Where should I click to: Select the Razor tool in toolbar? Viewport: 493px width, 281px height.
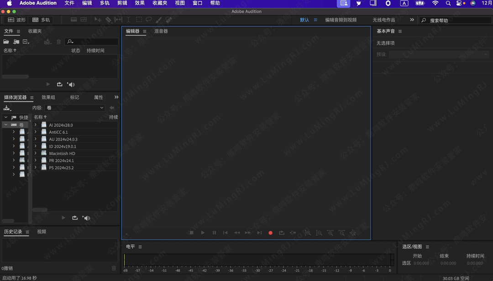click(x=108, y=20)
